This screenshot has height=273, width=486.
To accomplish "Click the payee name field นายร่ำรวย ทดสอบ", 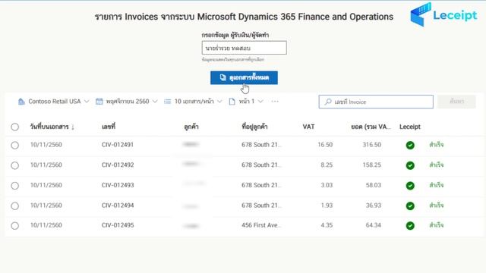I will pyautogui.click(x=245, y=48).
